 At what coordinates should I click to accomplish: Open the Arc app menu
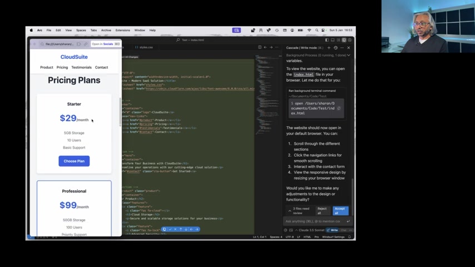click(x=39, y=30)
